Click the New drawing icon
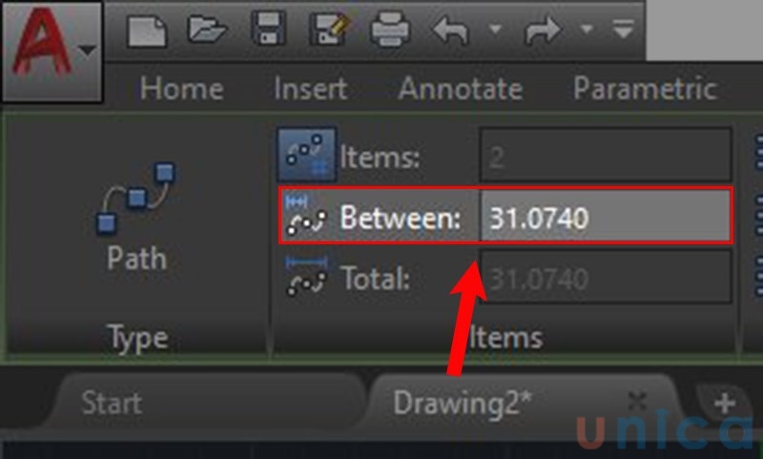This screenshot has height=459, width=763. click(147, 31)
